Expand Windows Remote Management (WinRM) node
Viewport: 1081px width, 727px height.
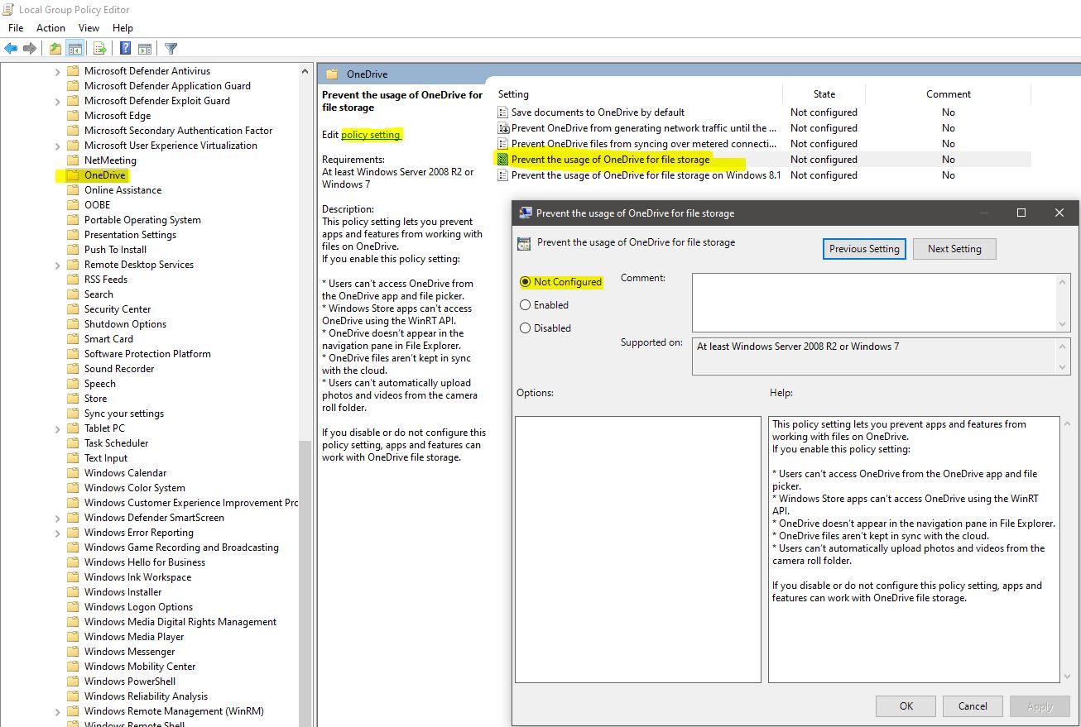58,711
